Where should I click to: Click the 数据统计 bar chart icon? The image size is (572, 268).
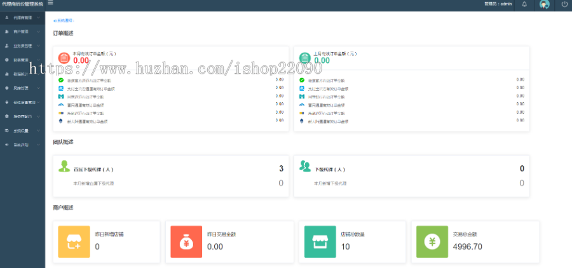point(7,74)
